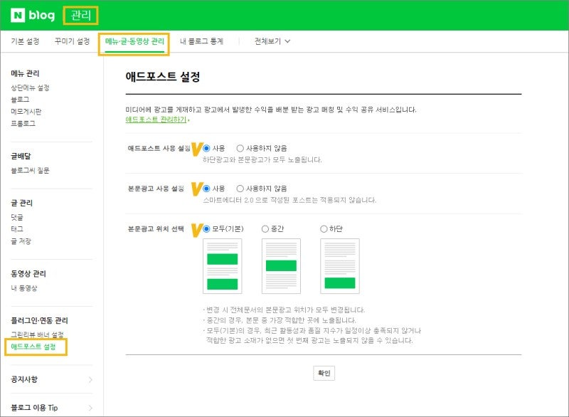The width and height of the screenshot is (569, 417).
Task: Click the 중간 ad layout thumbnail
Action: (281, 266)
